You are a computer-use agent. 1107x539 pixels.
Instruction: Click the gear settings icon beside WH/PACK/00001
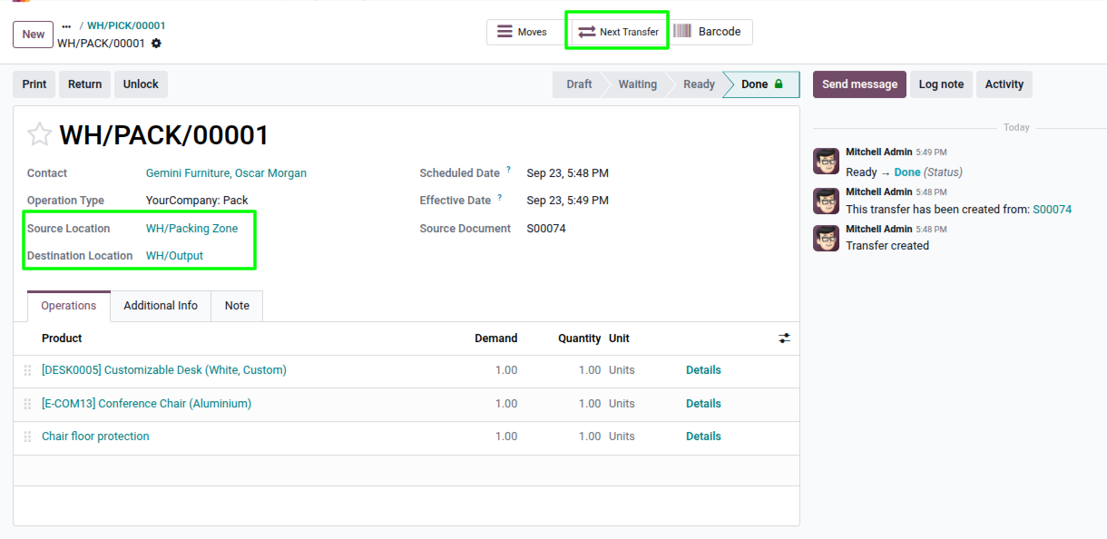click(x=156, y=44)
